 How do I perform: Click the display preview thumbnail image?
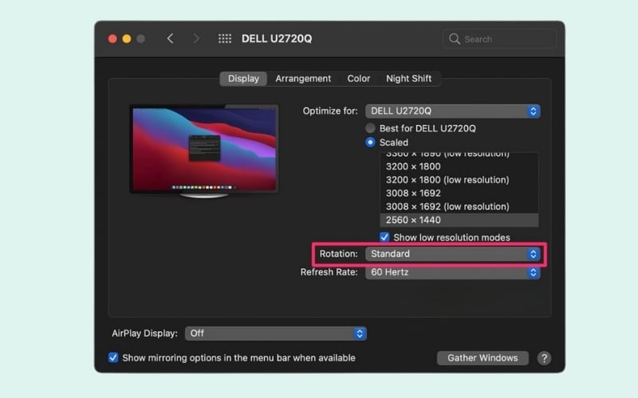point(204,149)
